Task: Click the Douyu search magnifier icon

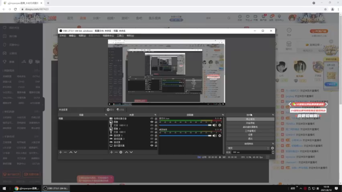Action: point(229,18)
